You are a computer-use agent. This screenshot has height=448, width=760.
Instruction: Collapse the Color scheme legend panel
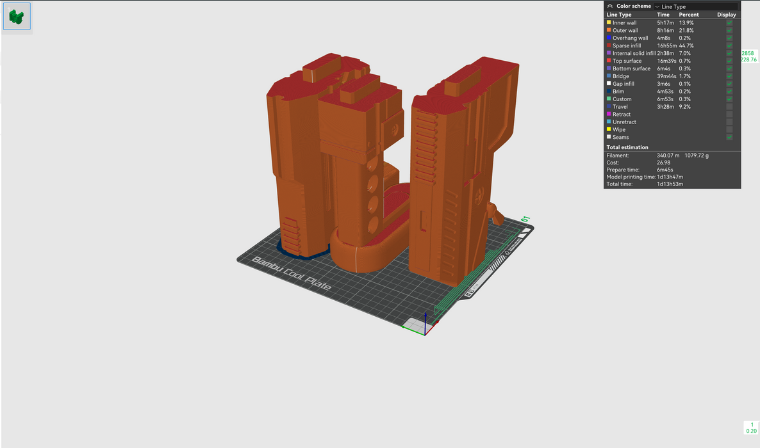[x=609, y=6]
